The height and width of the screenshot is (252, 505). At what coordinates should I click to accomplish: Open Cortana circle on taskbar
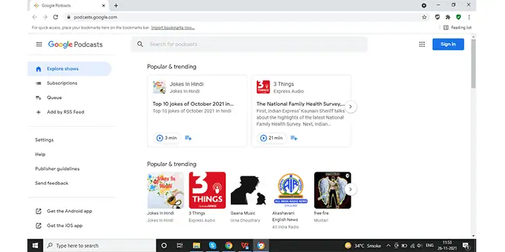[164, 246]
